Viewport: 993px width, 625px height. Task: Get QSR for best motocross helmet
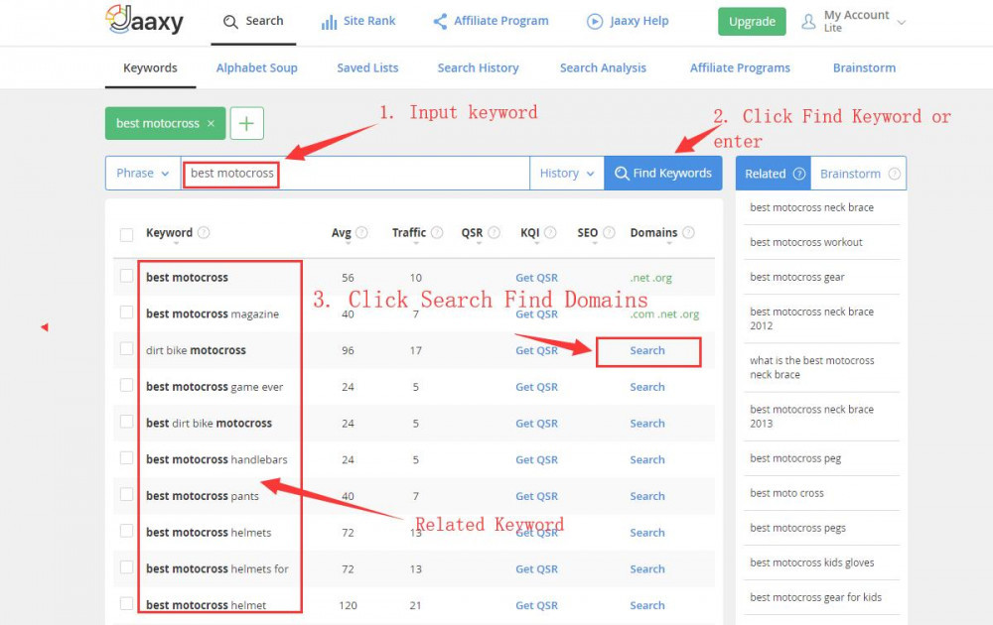[x=536, y=605]
